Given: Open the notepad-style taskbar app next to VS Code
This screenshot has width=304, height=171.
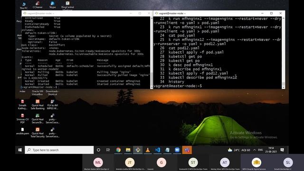Looking at the screenshot, I should [167, 150].
